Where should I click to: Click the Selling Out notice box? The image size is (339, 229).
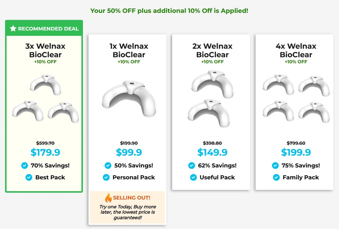click(127, 207)
